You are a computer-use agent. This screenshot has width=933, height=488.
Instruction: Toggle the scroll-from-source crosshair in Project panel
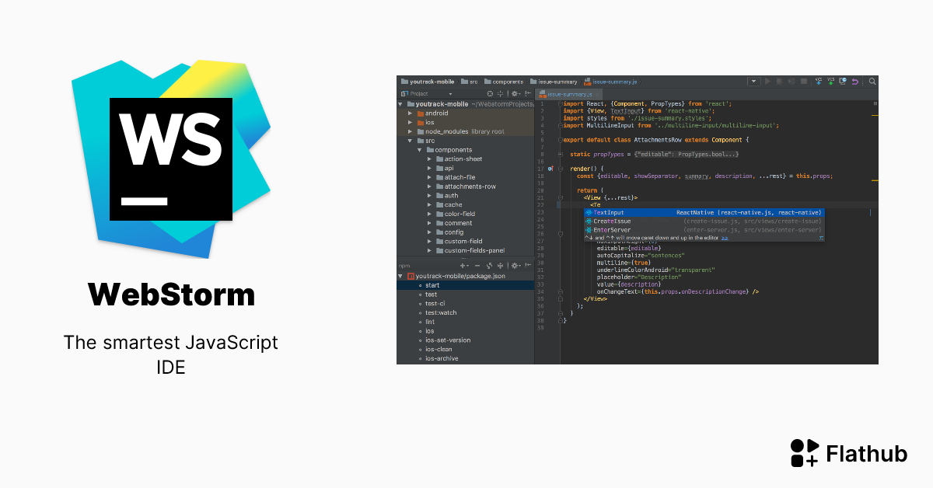click(501, 93)
